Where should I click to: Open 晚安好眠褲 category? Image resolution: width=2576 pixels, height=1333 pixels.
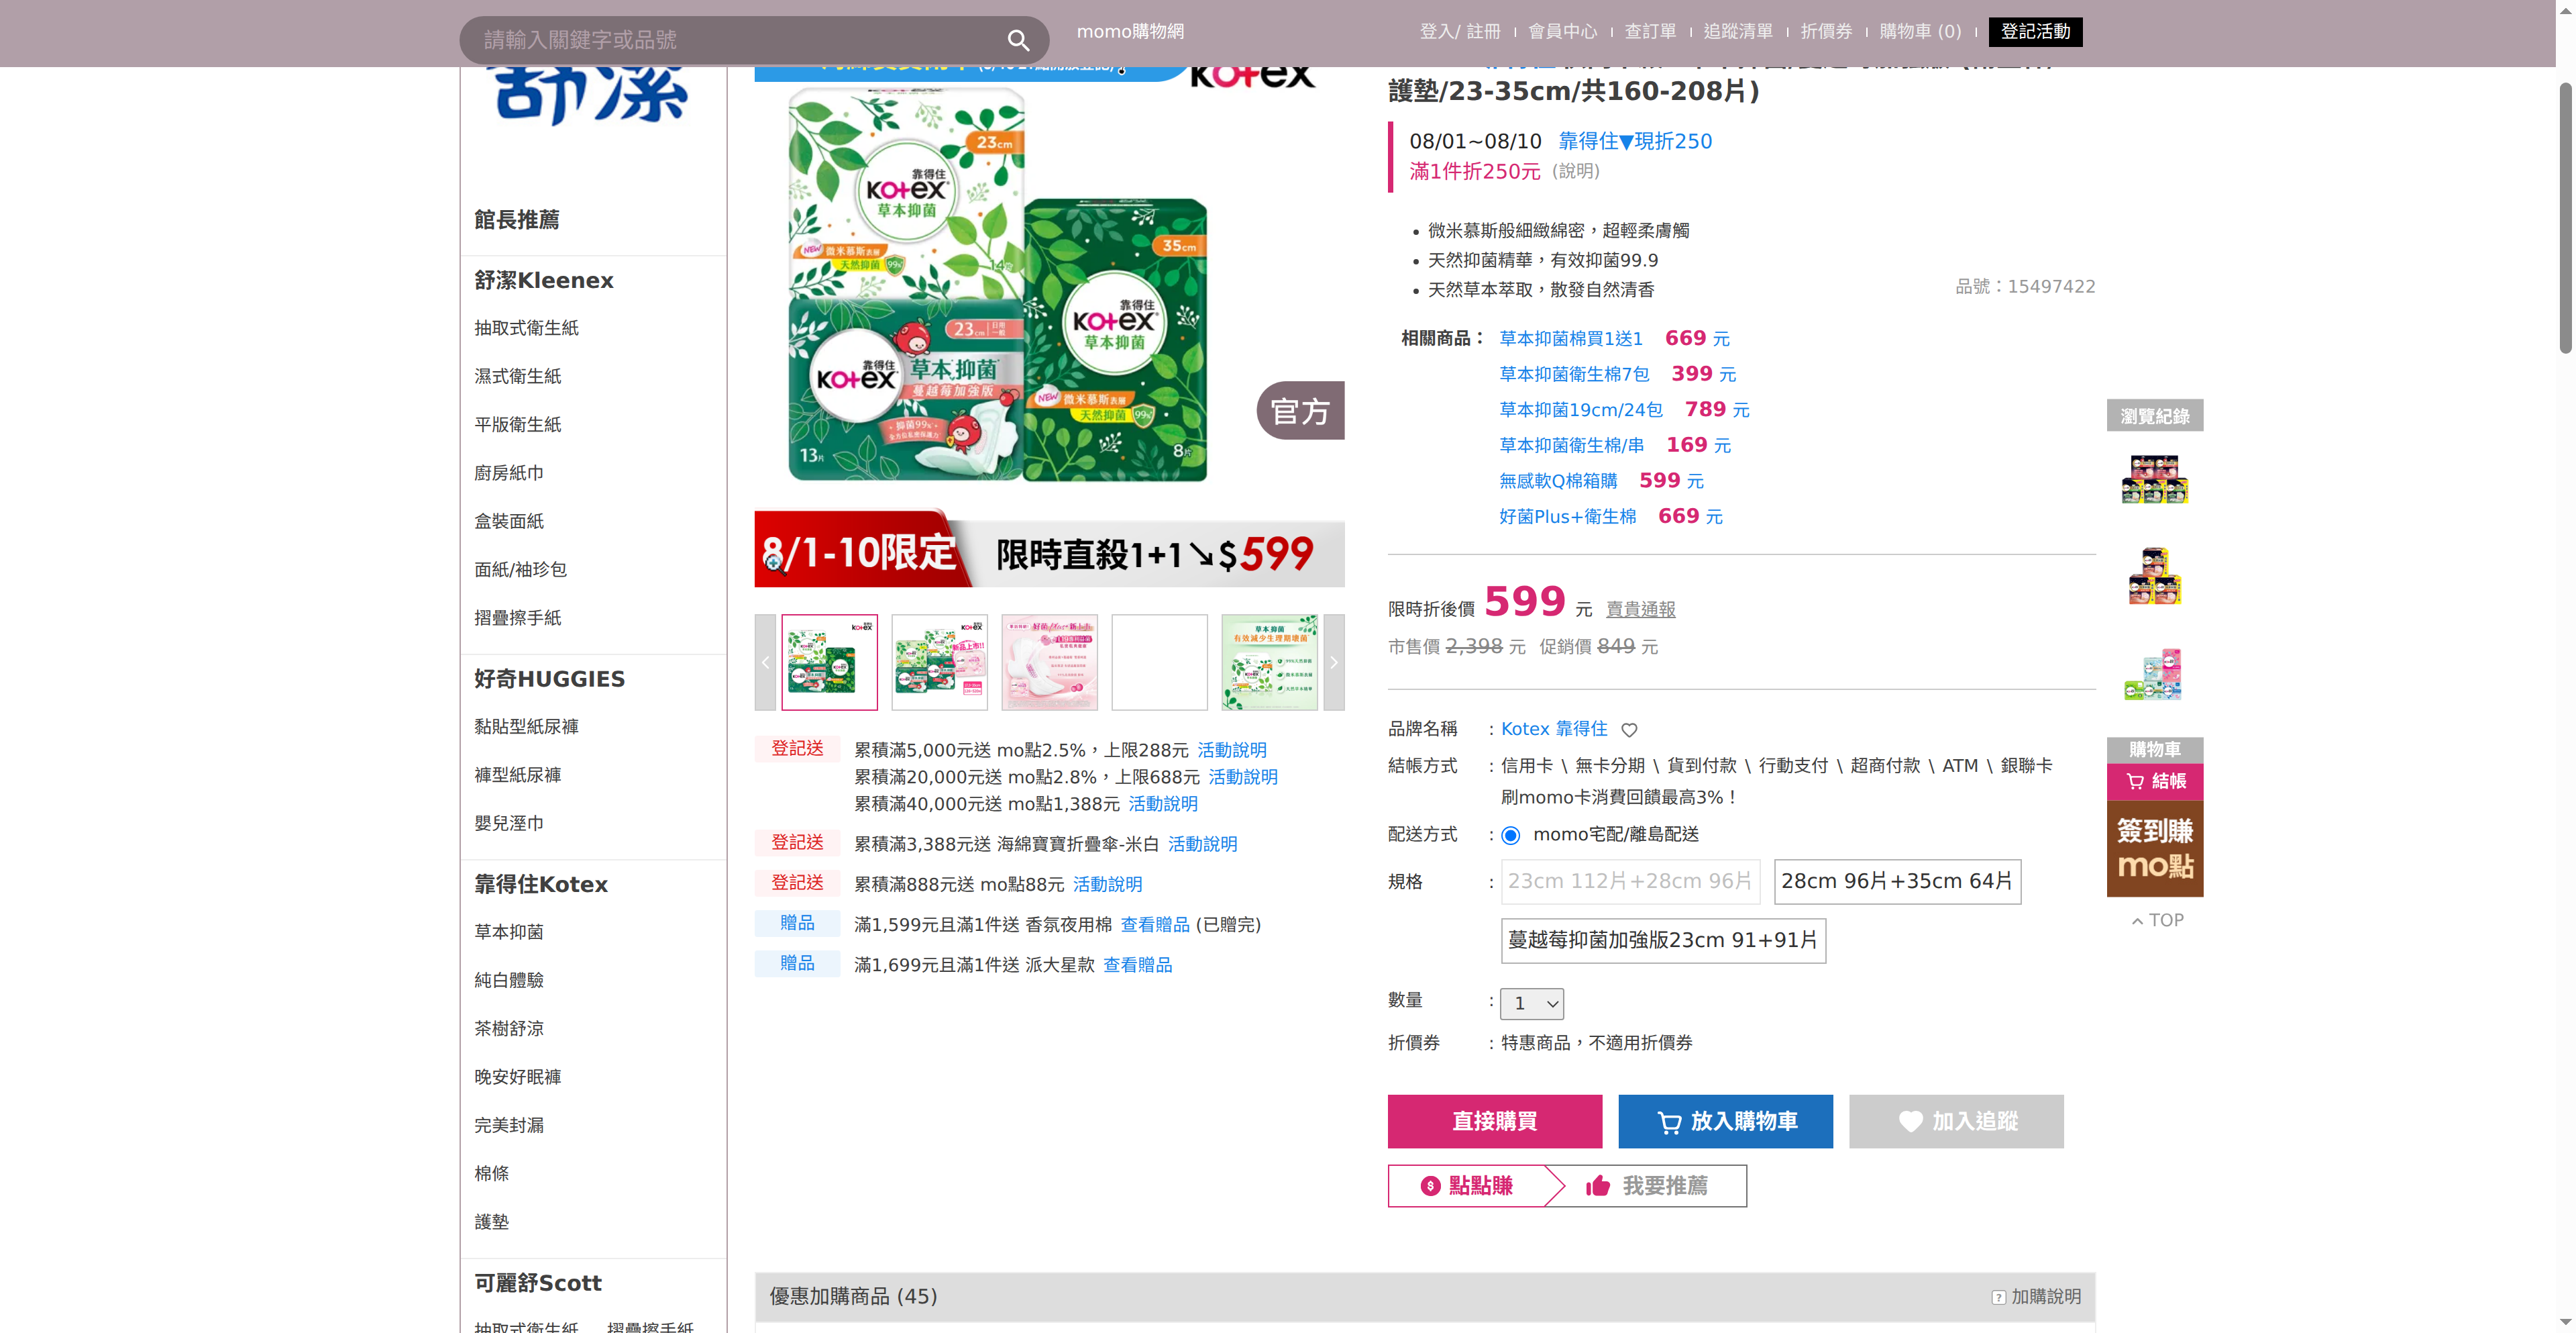coord(518,1078)
